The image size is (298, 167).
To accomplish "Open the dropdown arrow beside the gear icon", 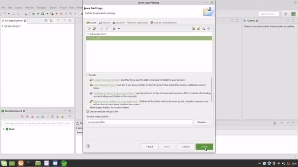I will (119, 29).
